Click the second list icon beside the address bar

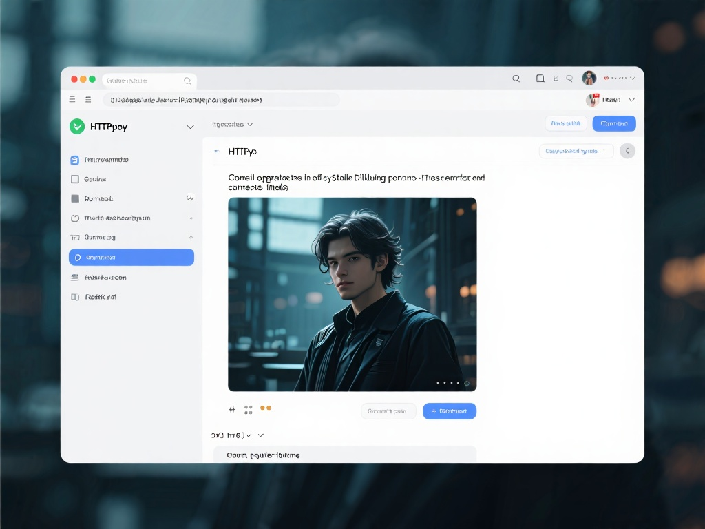[88, 99]
